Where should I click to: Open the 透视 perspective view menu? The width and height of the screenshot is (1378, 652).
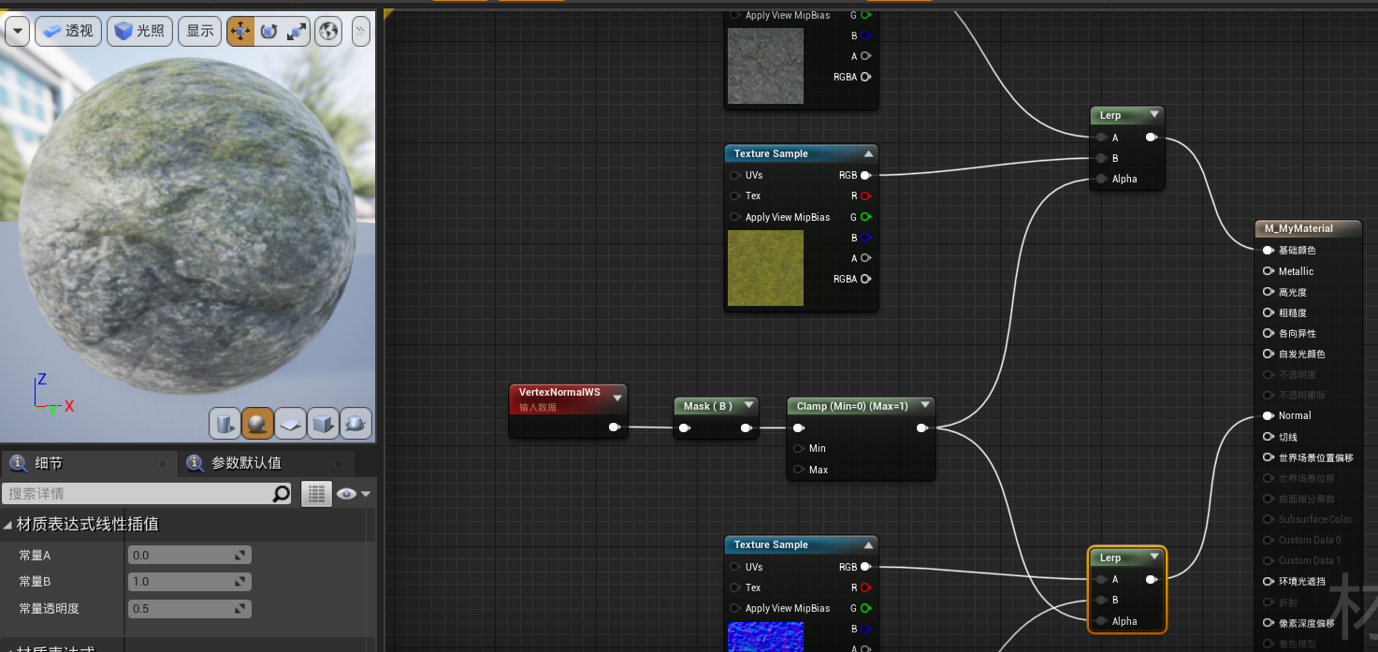pyautogui.click(x=68, y=31)
